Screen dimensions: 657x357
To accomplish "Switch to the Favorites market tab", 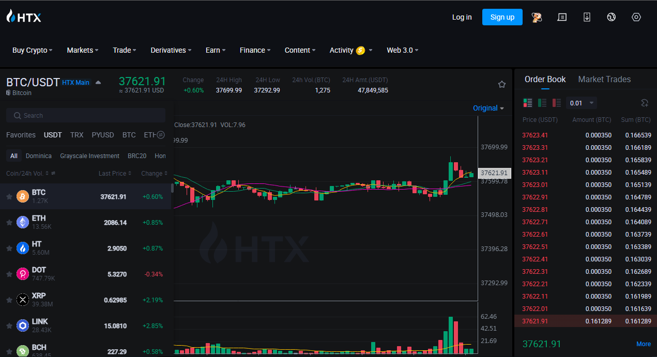I will tap(21, 135).
